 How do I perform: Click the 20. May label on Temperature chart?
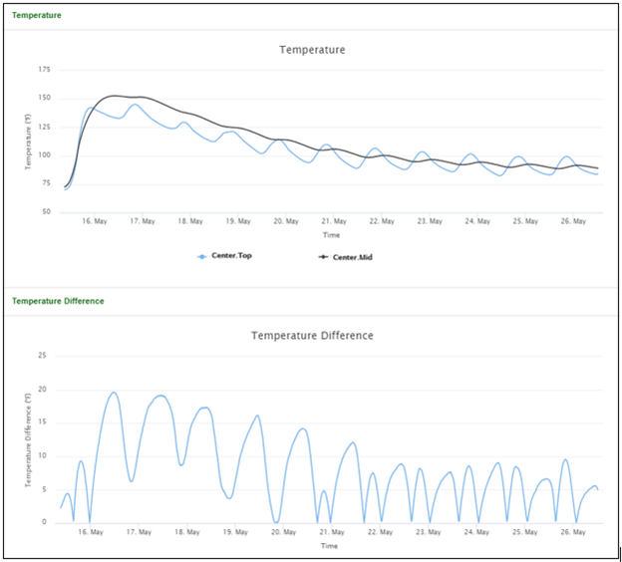point(286,221)
